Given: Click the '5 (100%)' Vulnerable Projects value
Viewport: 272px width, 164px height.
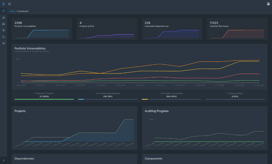Looking at the screenshot, I should tap(44, 96).
